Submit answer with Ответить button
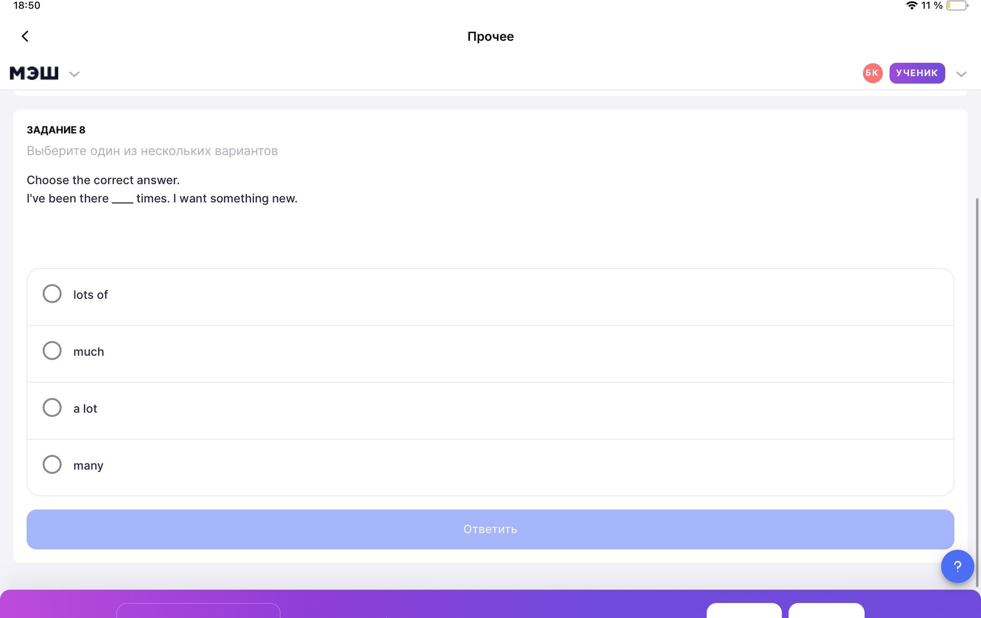Screen dimensions: 981x618 click(x=491, y=529)
